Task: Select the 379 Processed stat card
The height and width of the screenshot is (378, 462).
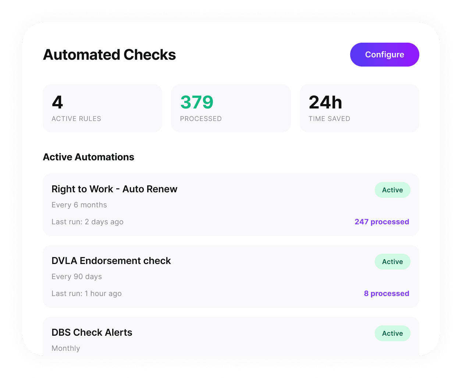Action: tap(231, 108)
